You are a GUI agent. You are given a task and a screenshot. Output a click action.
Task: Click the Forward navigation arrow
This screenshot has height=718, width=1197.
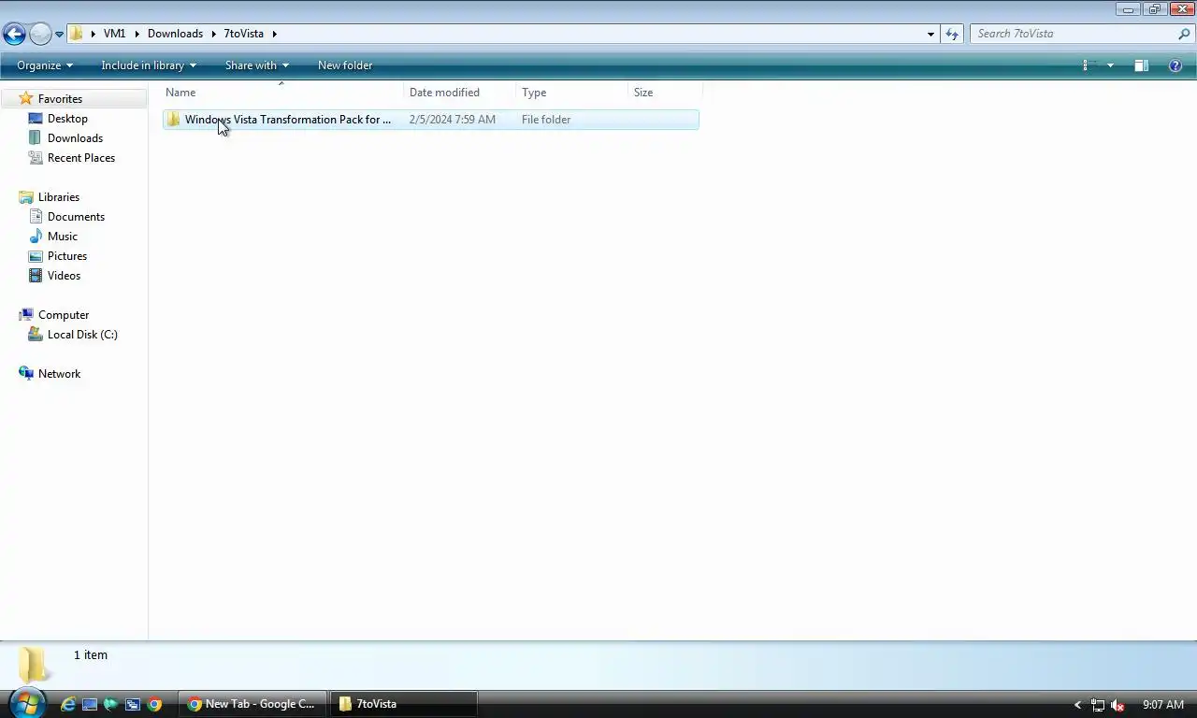pyautogui.click(x=40, y=35)
